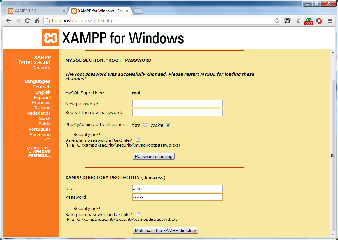Switch language to Polski
338x240 pixels.
[44, 124]
